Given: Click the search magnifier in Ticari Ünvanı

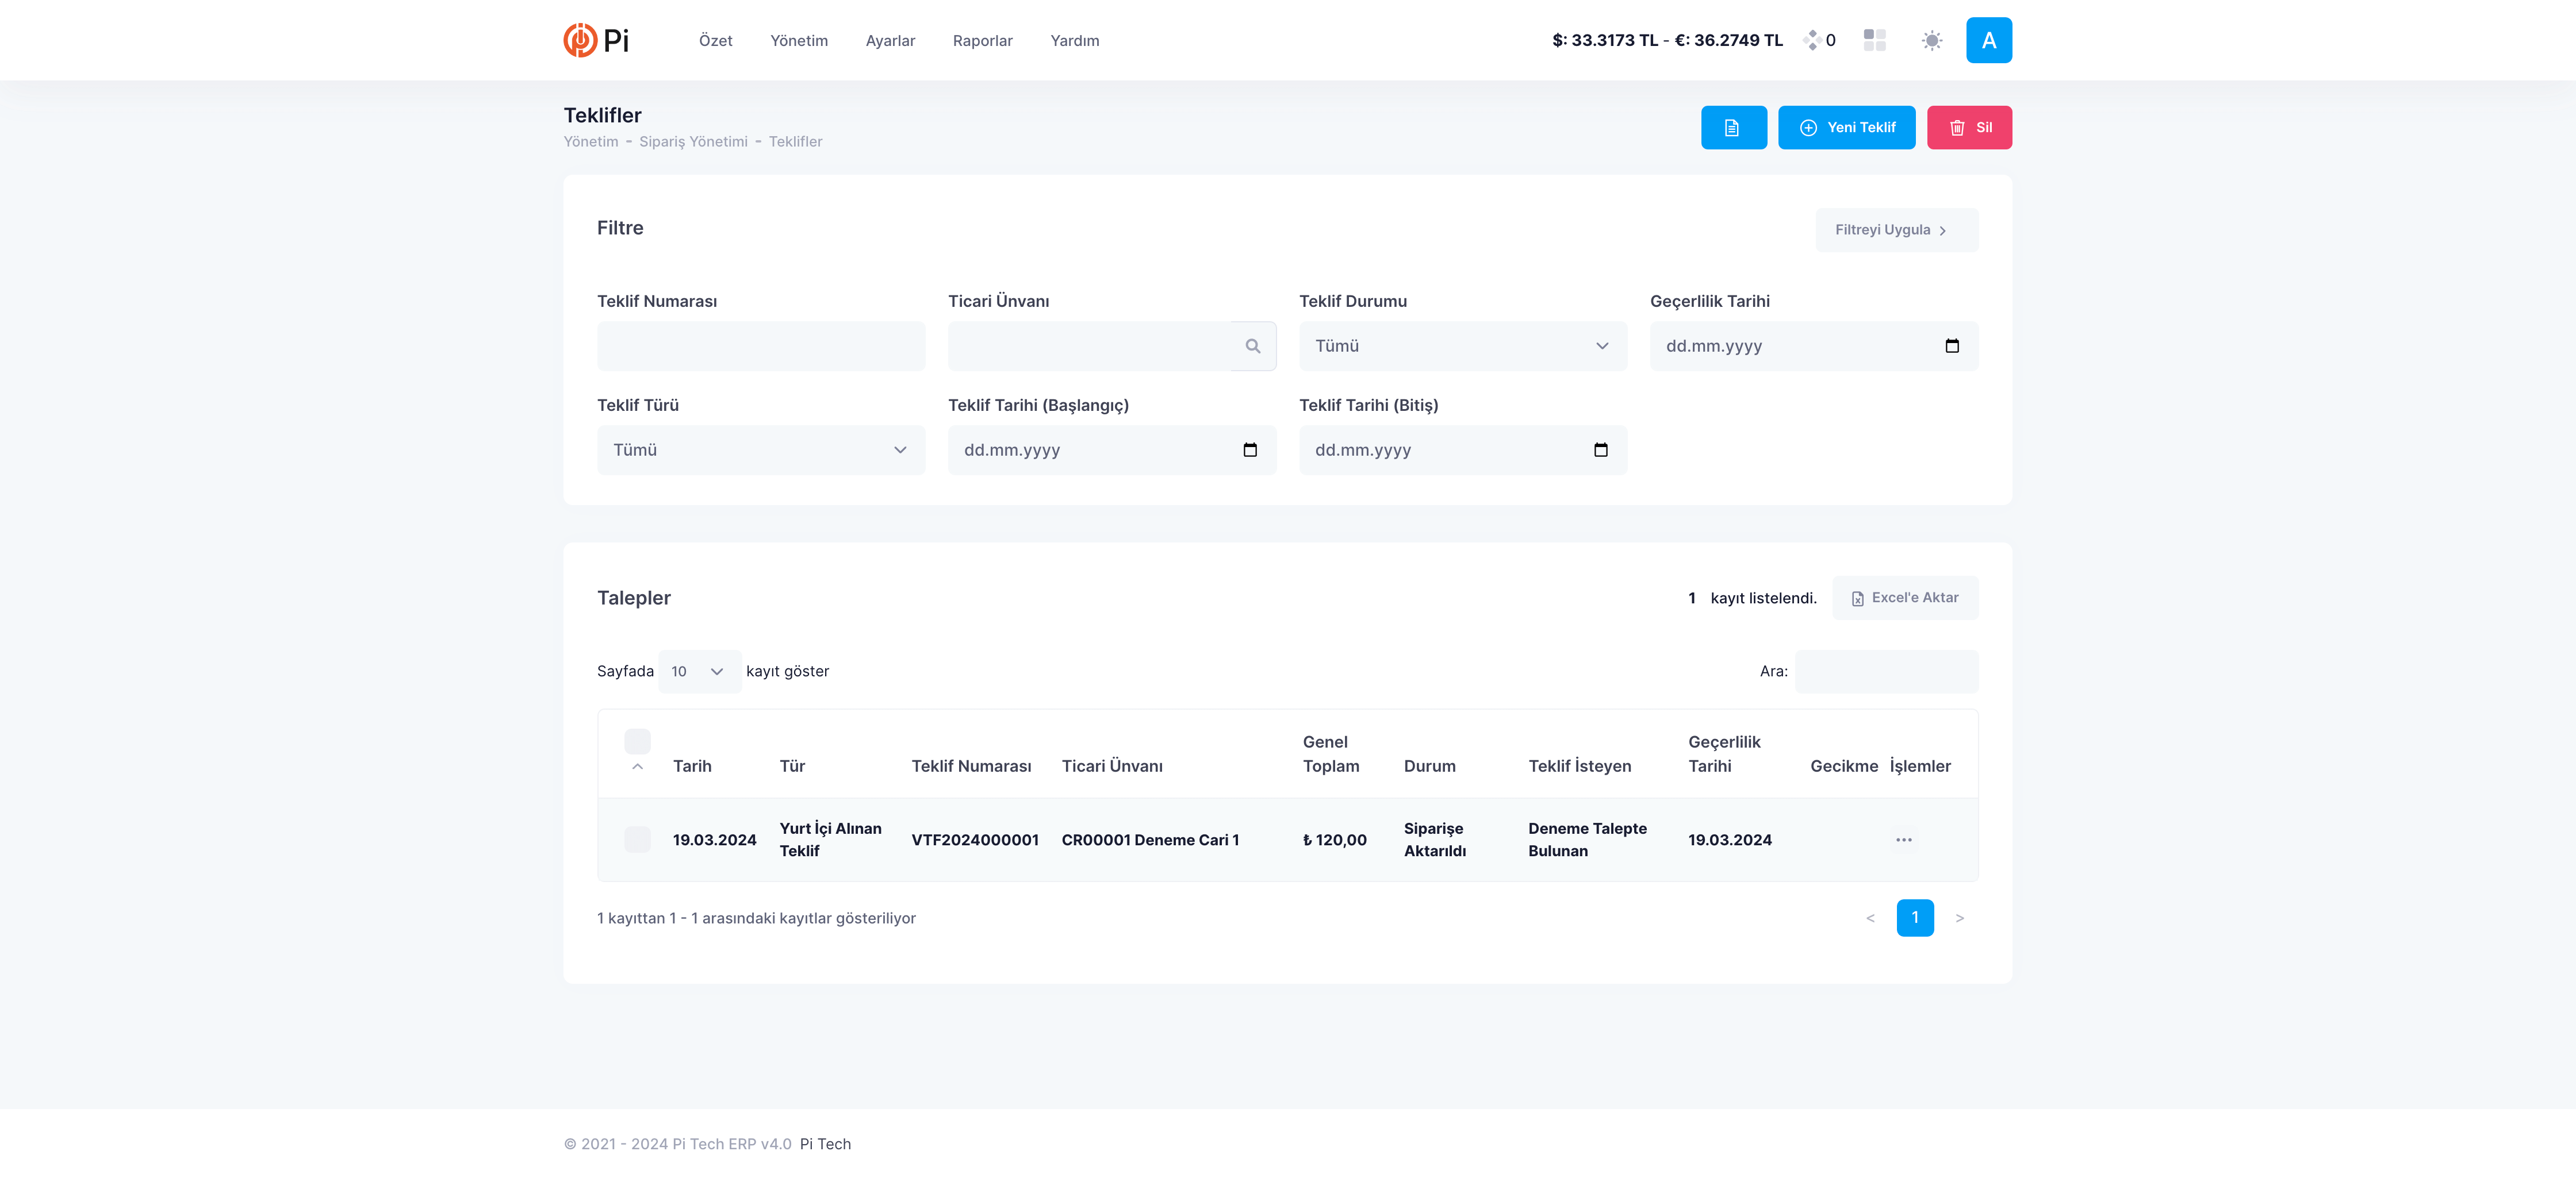Looking at the screenshot, I should (x=1252, y=346).
